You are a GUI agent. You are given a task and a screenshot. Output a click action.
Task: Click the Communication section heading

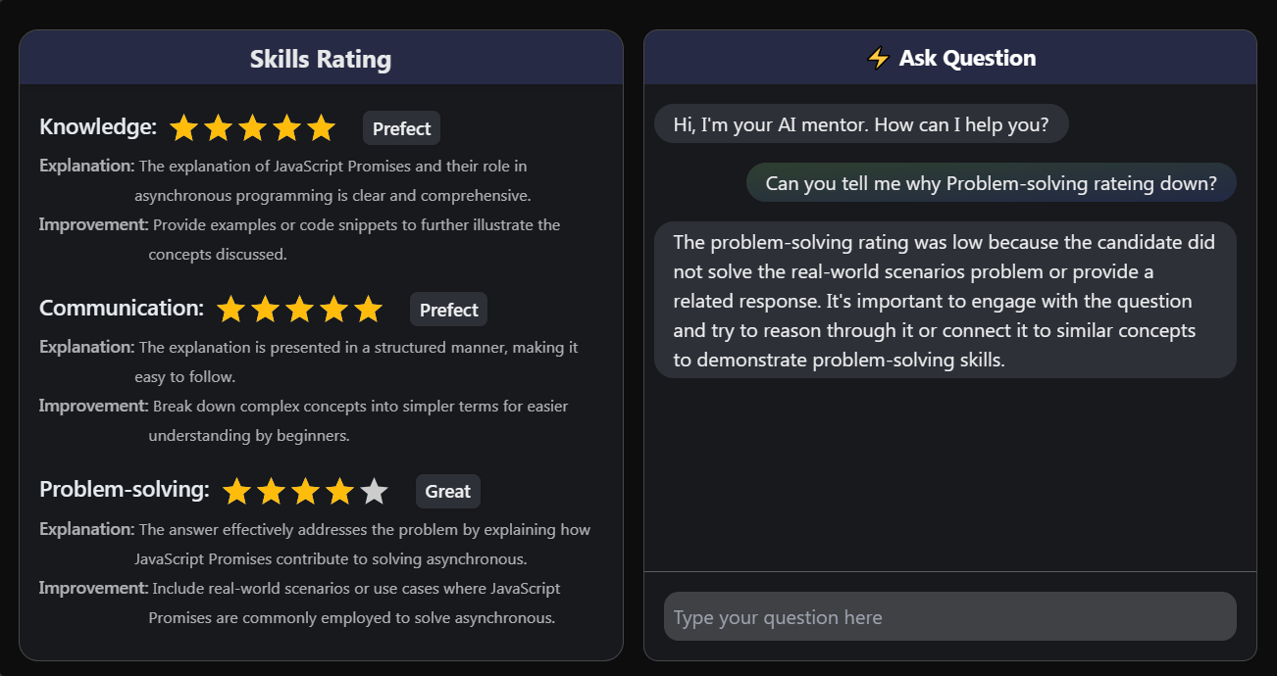coord(122,309)
